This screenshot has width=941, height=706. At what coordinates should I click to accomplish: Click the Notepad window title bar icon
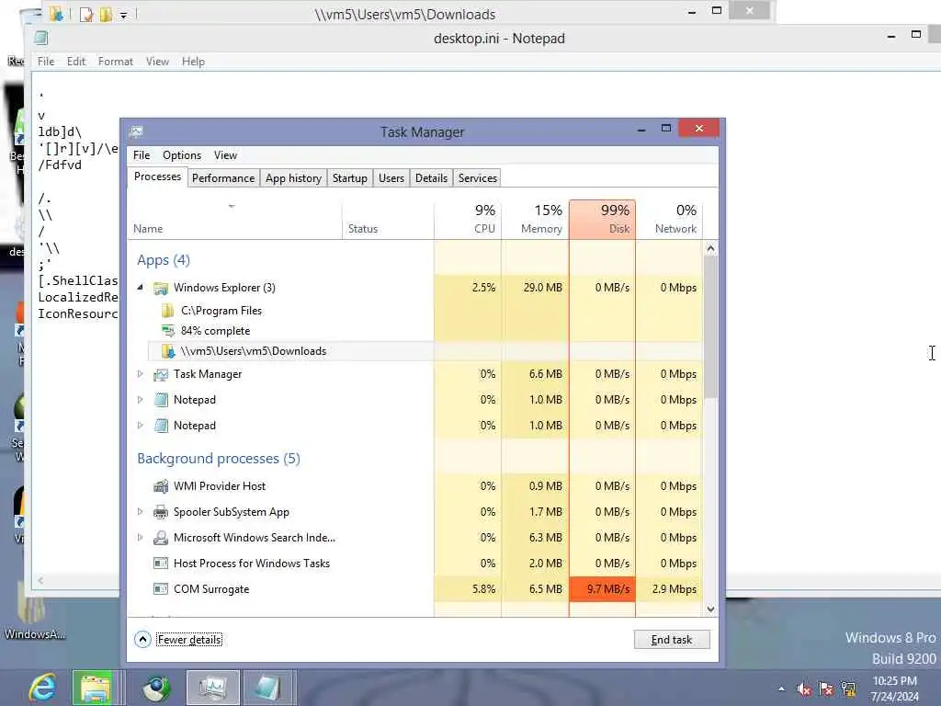click(40, 38)
